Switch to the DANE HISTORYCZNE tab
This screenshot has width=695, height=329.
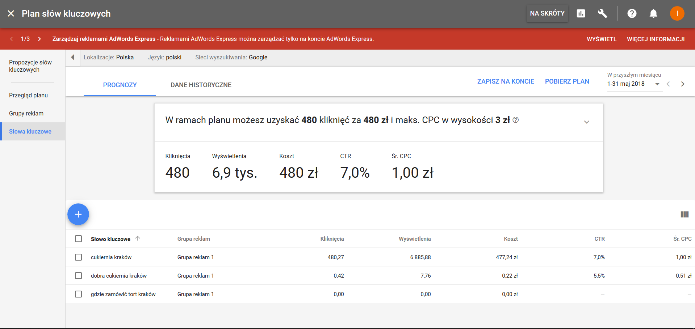point(201,85)
